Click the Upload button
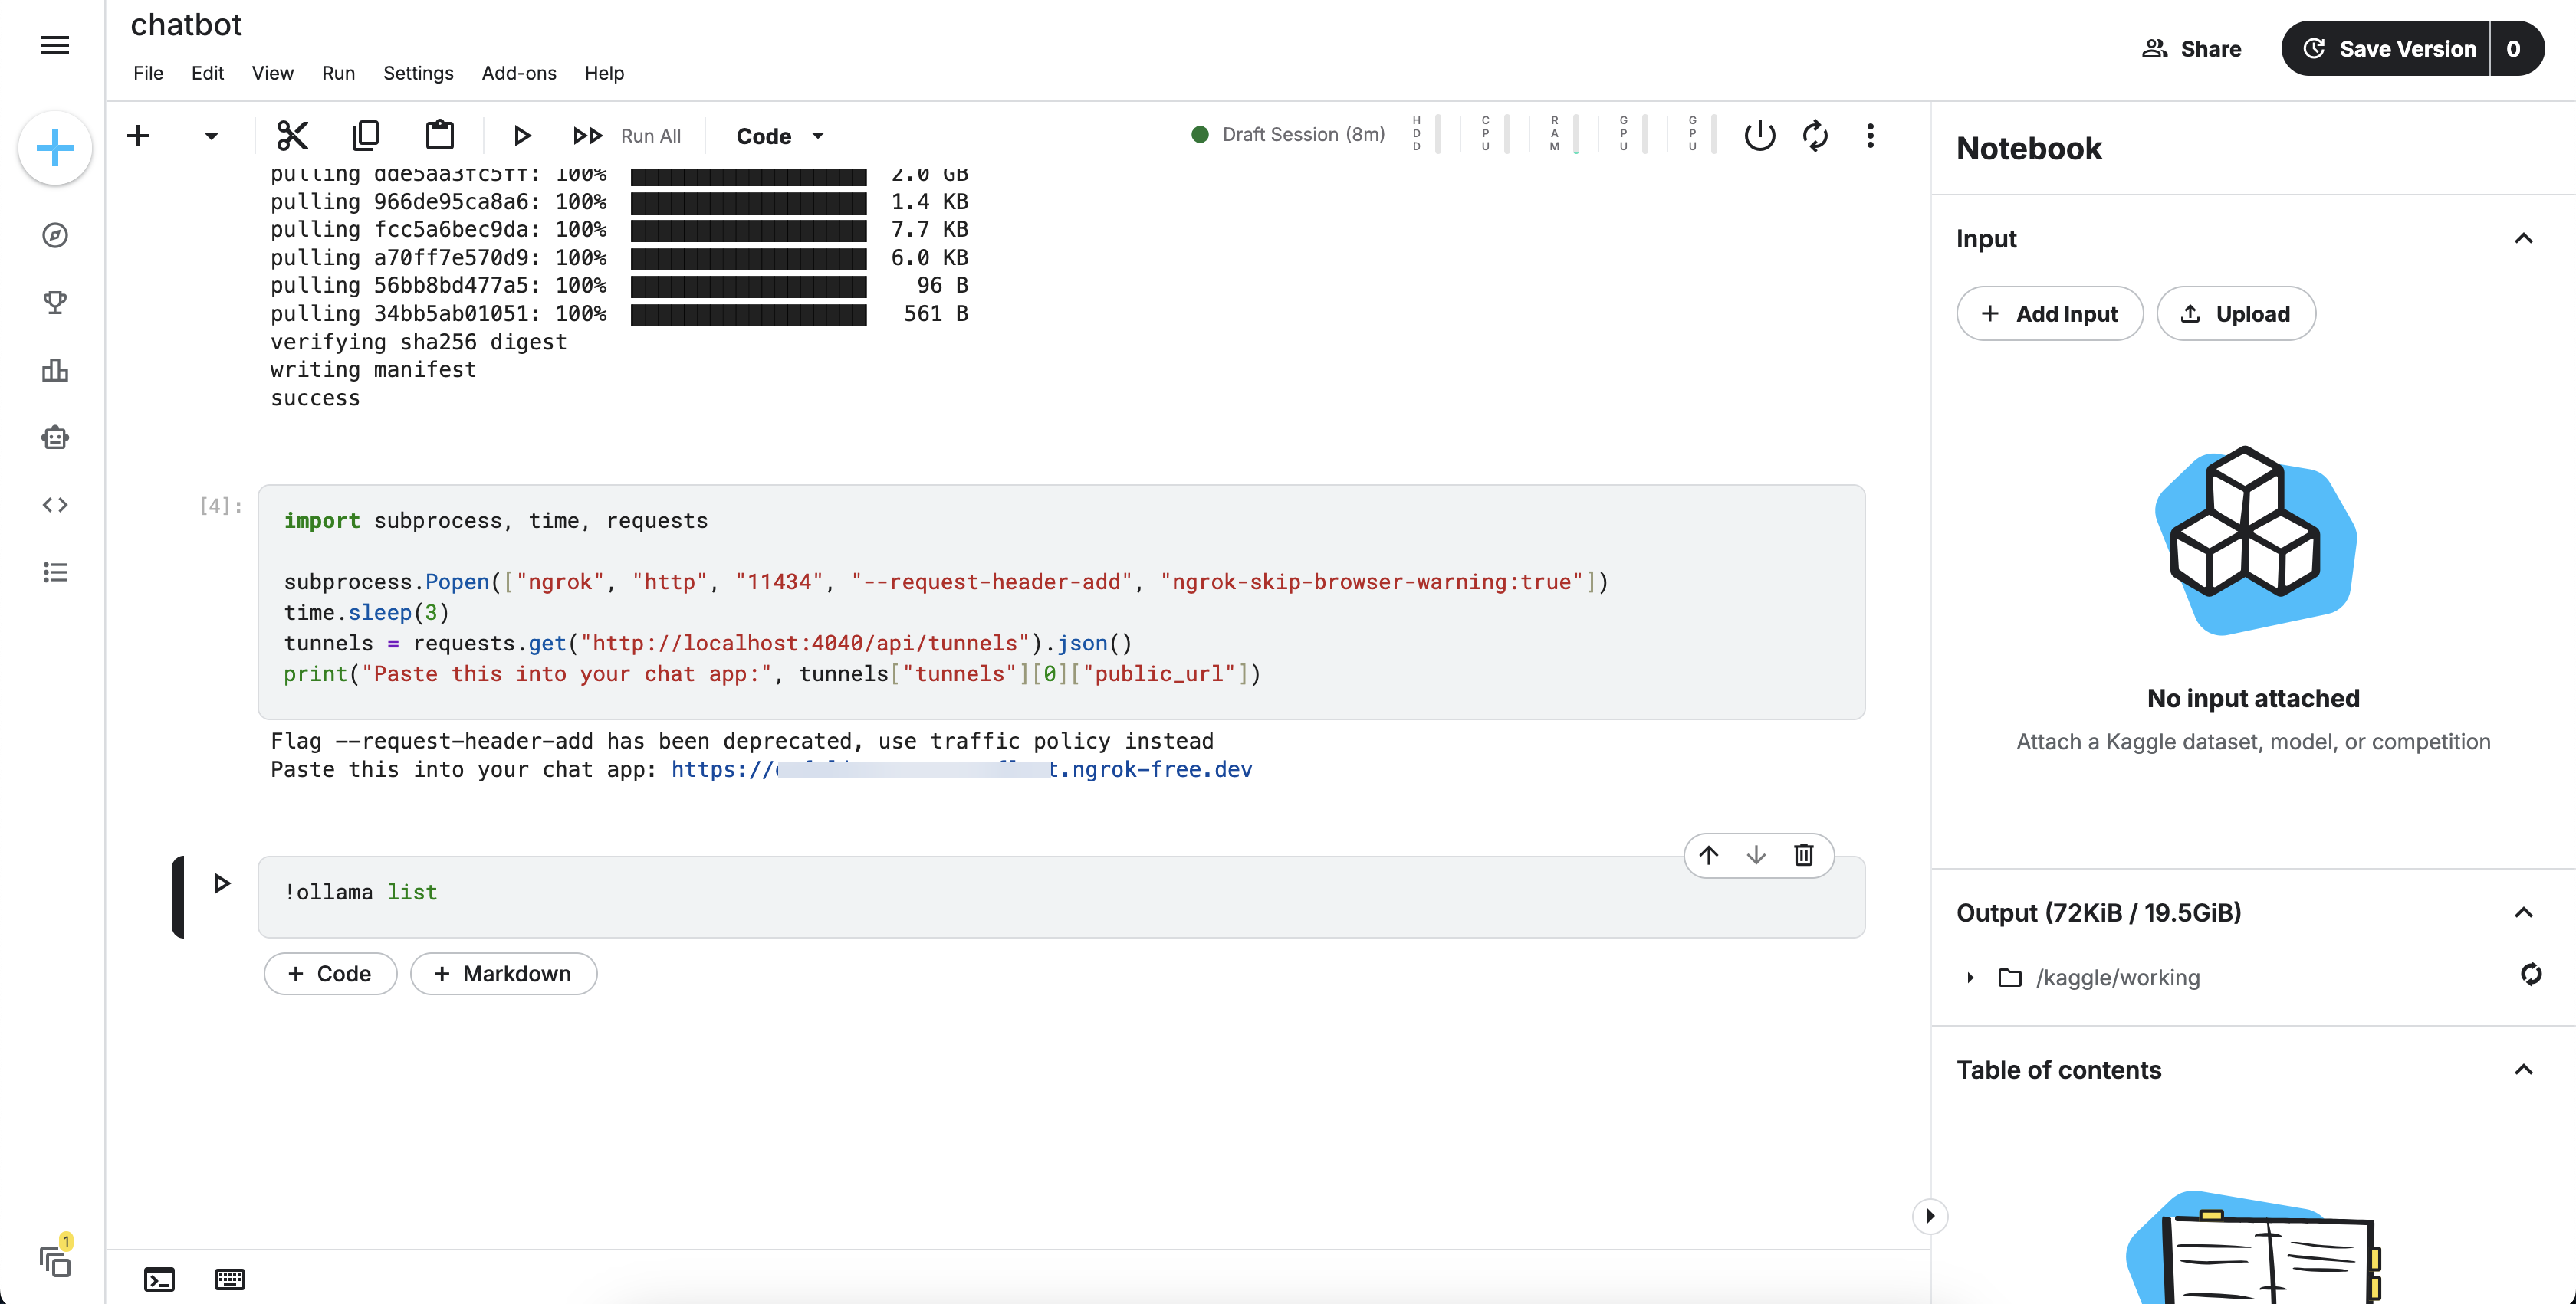This screenshot has height=1304, width=2576. point(2236,314)
